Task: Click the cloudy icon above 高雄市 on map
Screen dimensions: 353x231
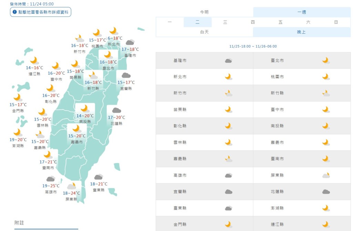Action: point(51,179)
